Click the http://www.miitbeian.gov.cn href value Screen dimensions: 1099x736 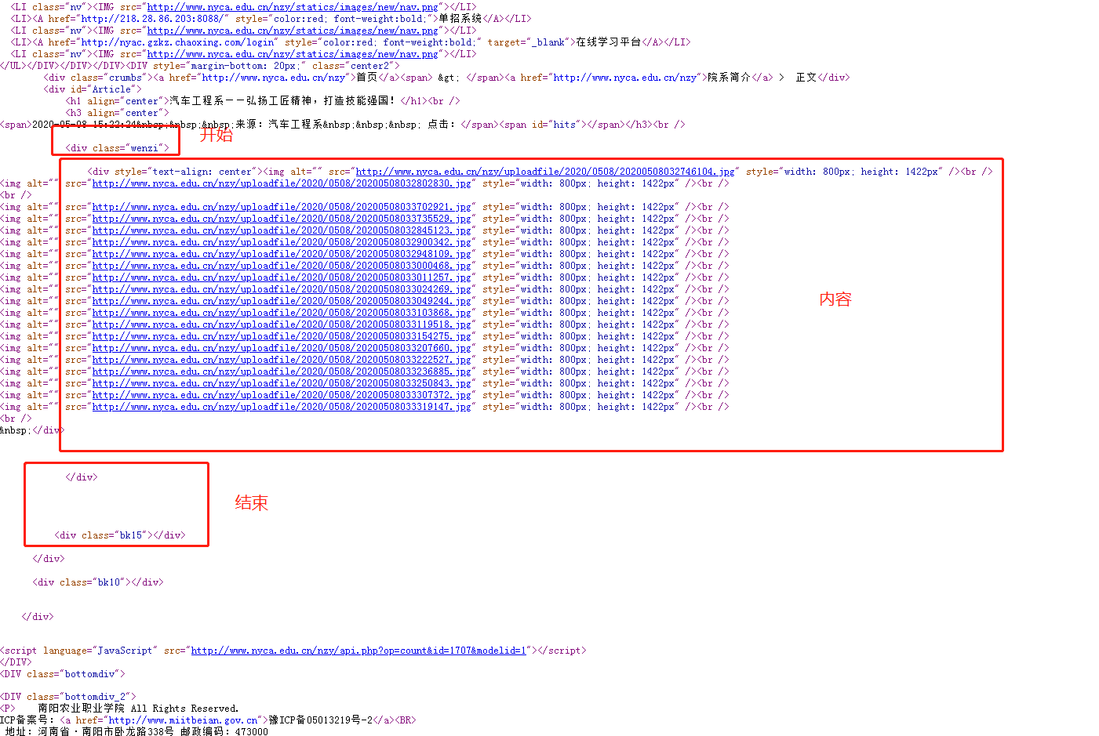(184, 720)
